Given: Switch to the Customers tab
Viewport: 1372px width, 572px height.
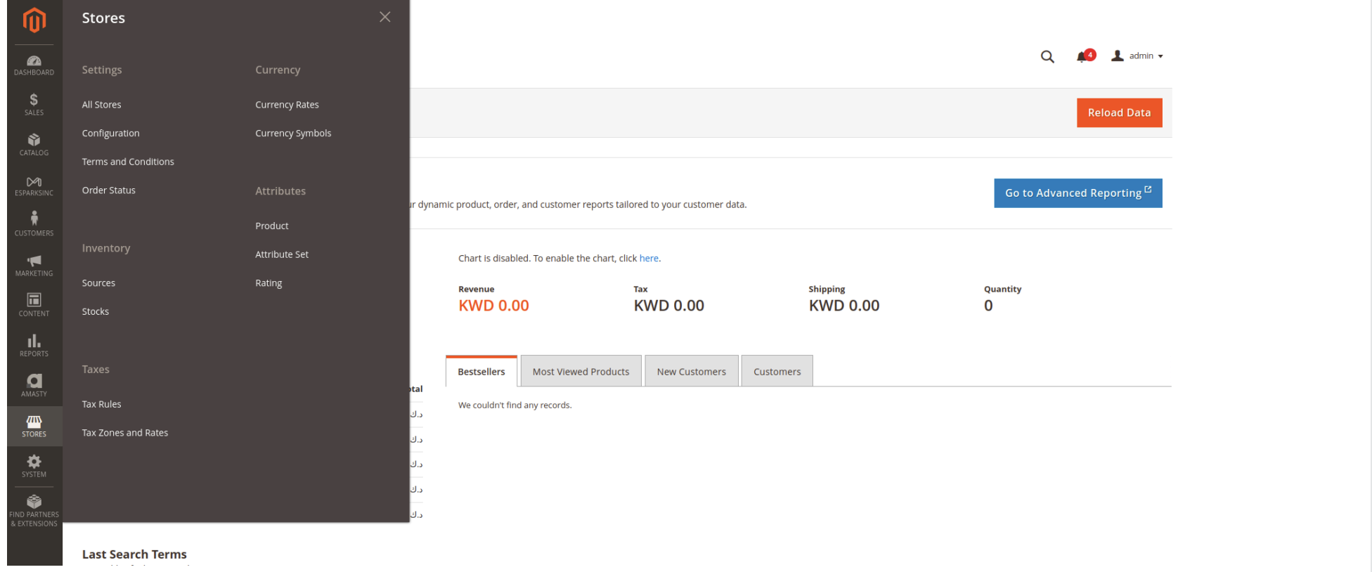Looking at the screenshot, I should click(777, 372).
